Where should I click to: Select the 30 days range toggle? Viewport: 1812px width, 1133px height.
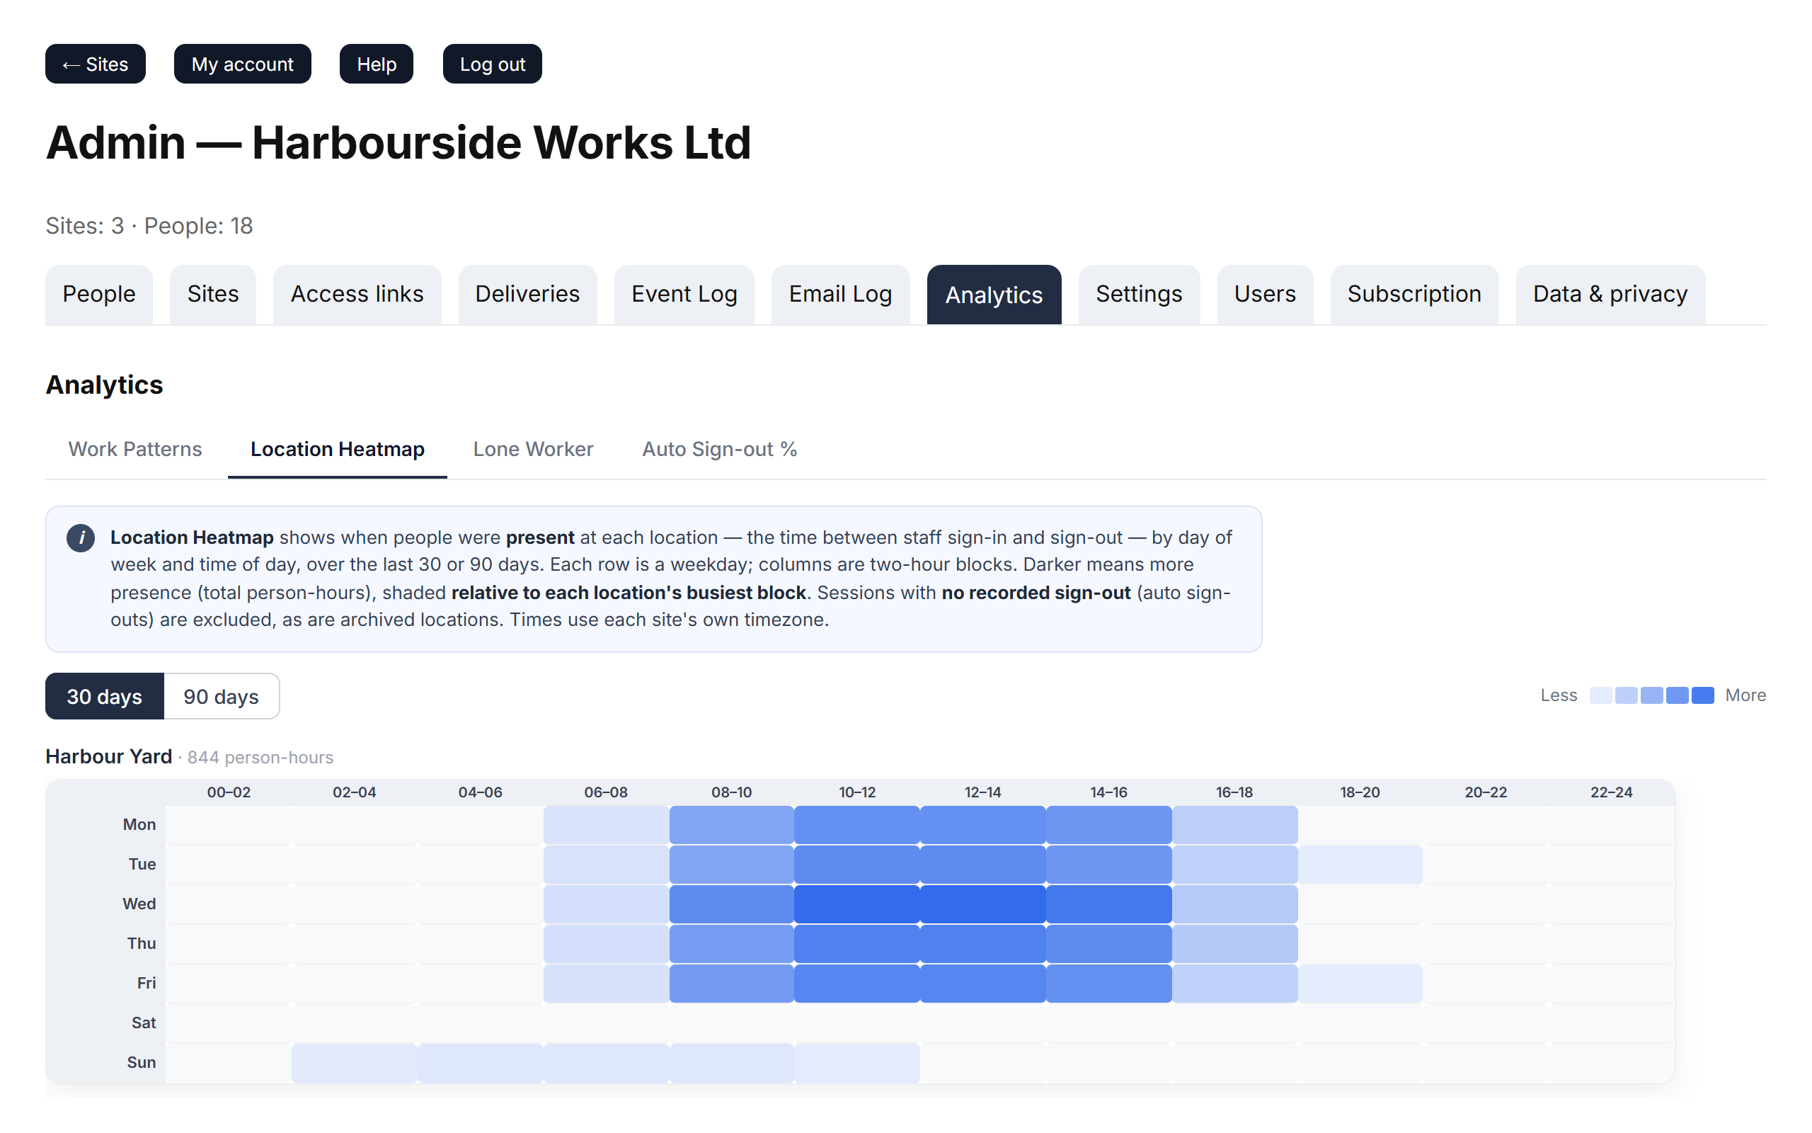[x=104, y=696]
